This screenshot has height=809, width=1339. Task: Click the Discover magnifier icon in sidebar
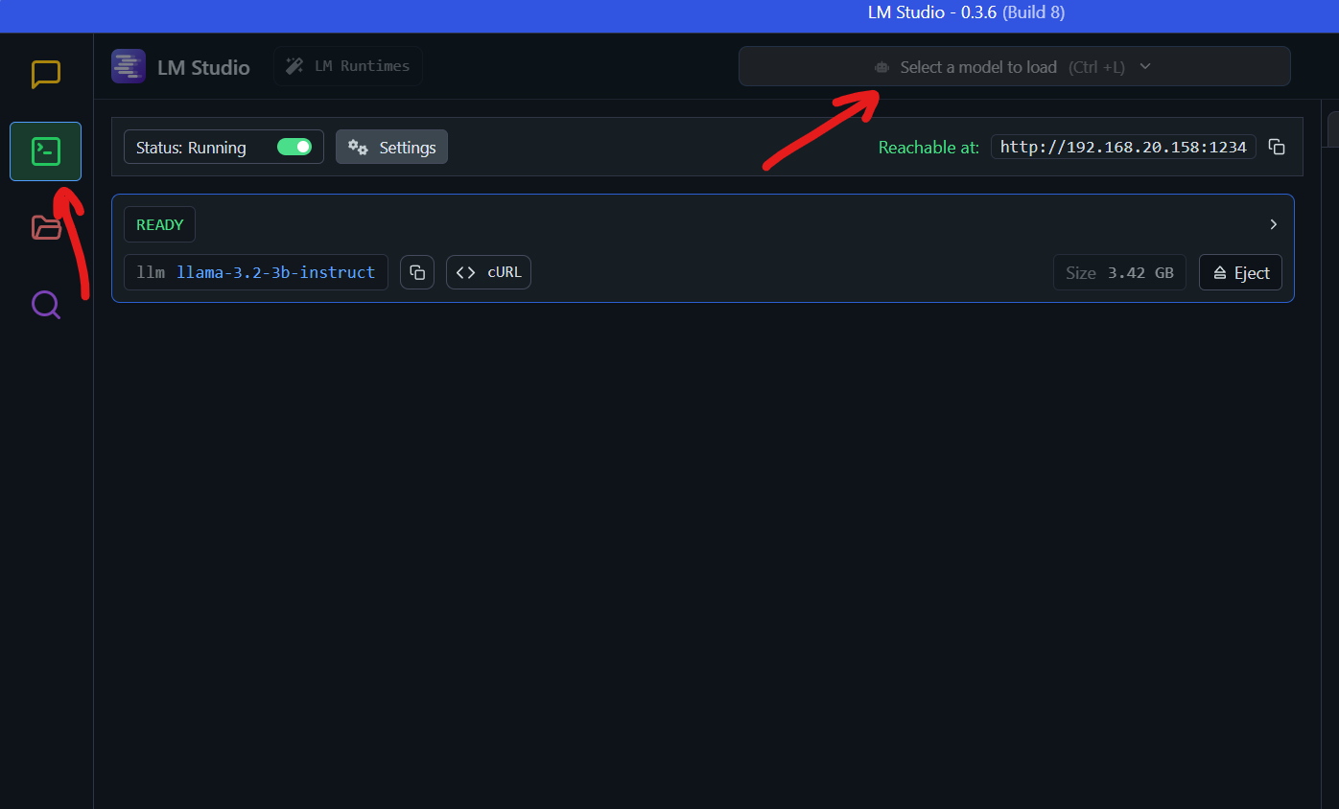[x=45, y=304]
